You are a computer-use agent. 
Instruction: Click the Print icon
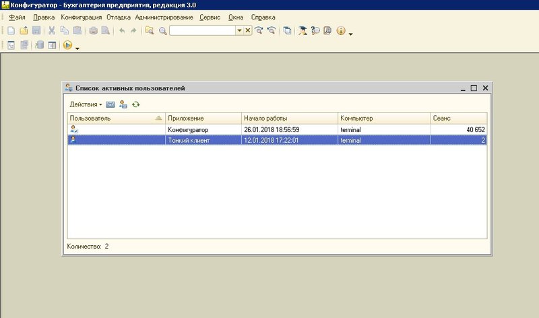click(93, 30)
